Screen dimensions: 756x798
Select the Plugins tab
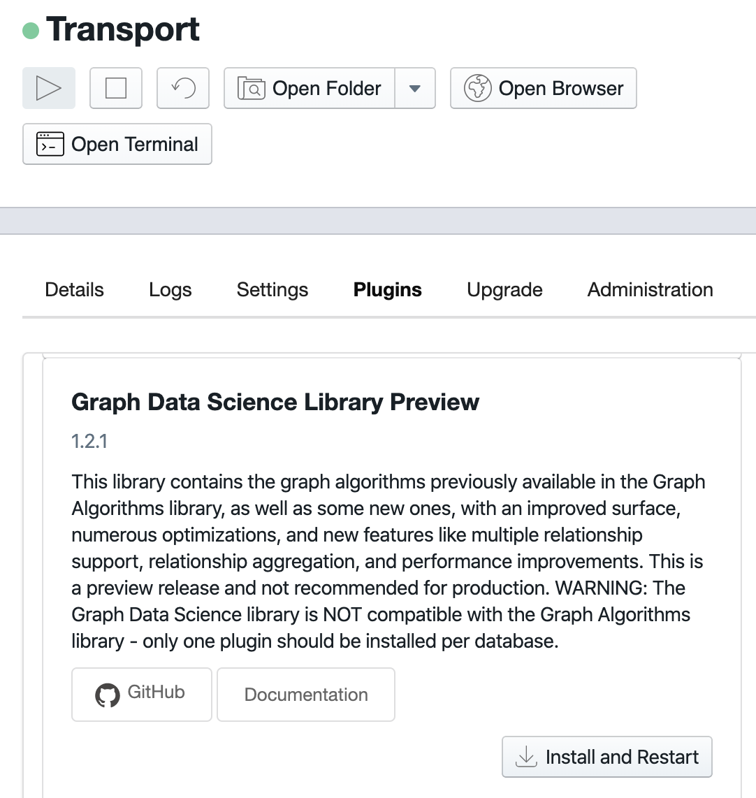coord(388,289)
